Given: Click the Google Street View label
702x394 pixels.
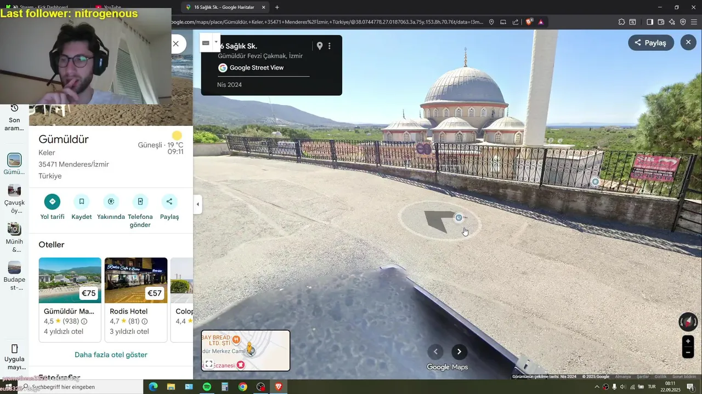Looking at the screenshot, I should tap(257, 68).
